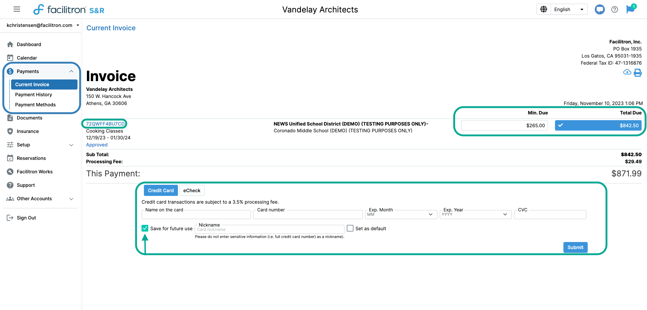Switch to the eCheck tab
Screen dimensions: 647x310
[192, 191]
